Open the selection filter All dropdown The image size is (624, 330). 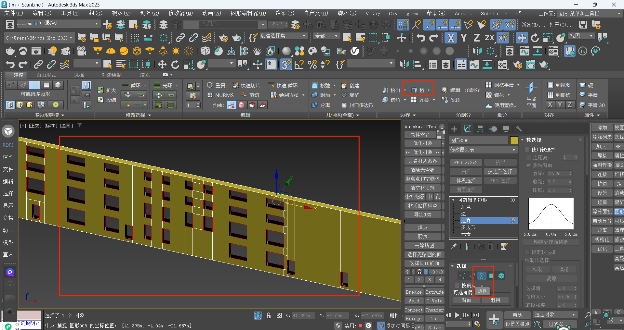coord(327,36)
